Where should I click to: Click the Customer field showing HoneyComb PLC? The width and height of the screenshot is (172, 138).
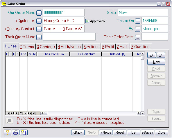[64, 21]
